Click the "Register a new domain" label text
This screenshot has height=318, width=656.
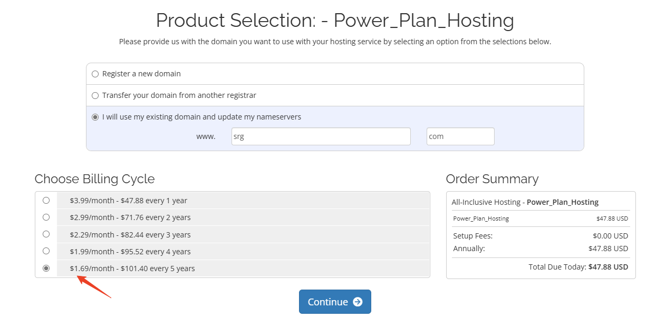point(141,74)
